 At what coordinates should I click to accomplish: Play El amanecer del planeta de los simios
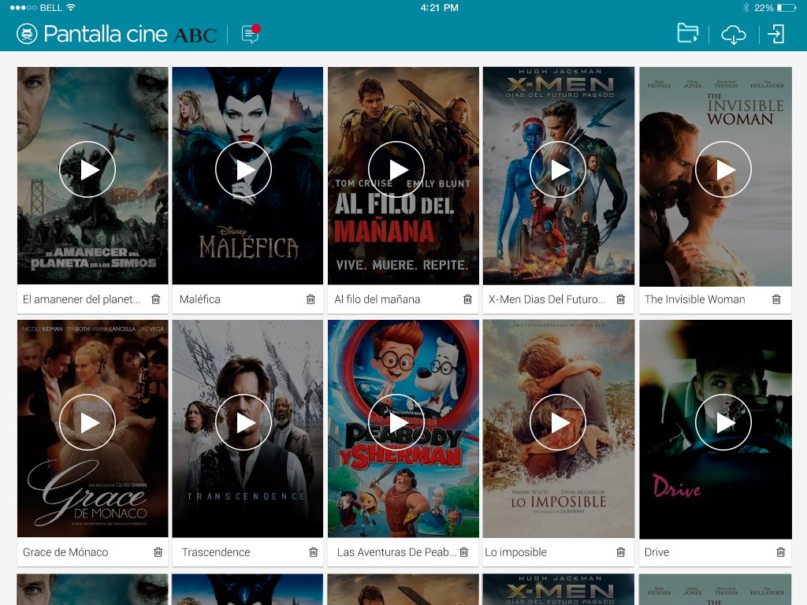87,169
